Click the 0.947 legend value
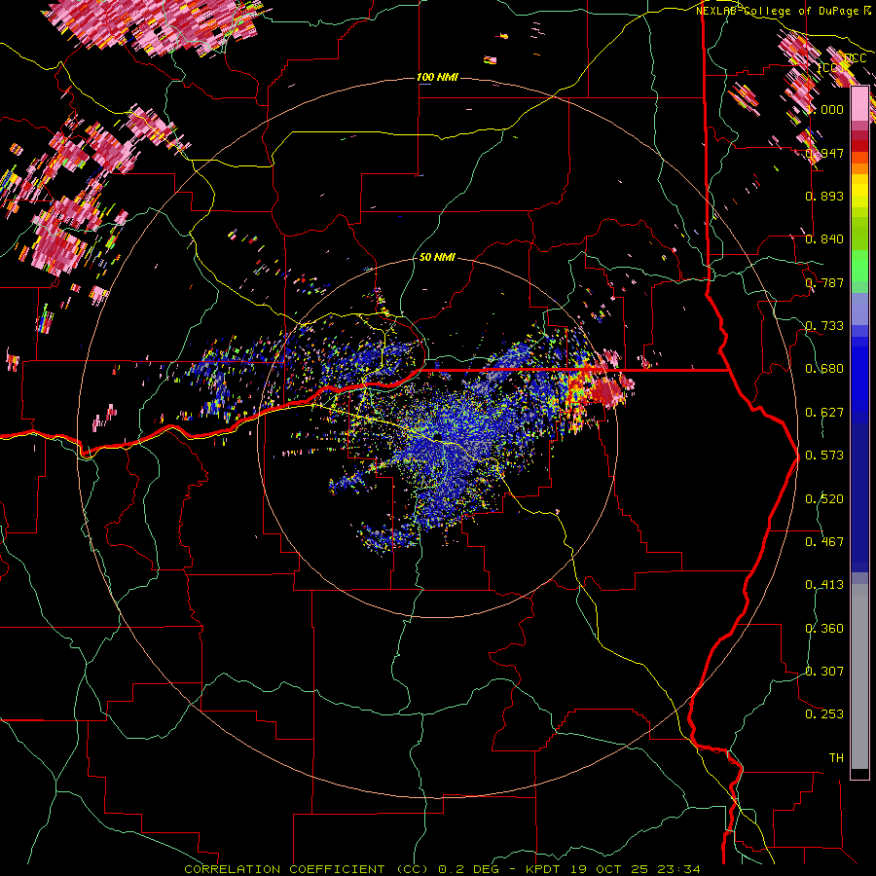This screenshot has width=876, height=876. [x=824, y=153]
